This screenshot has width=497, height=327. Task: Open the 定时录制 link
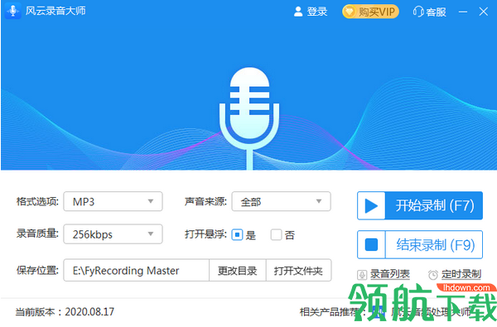(x=455, y=274)
